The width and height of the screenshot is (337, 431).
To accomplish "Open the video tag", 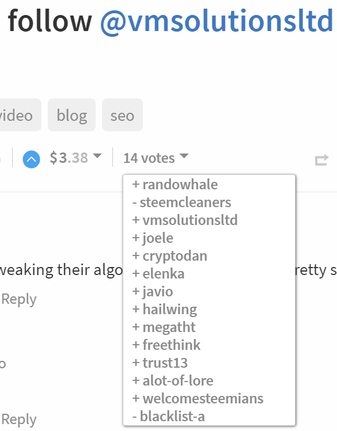I will [18, 115].
